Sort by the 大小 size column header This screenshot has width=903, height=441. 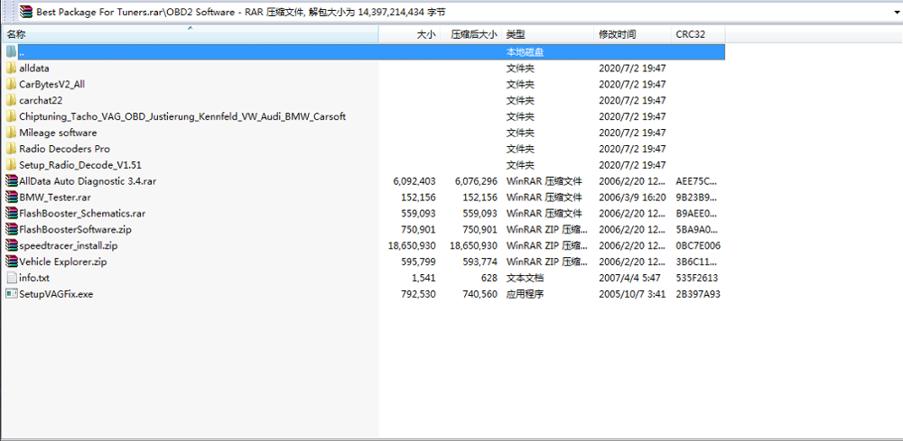coord(425,34)
